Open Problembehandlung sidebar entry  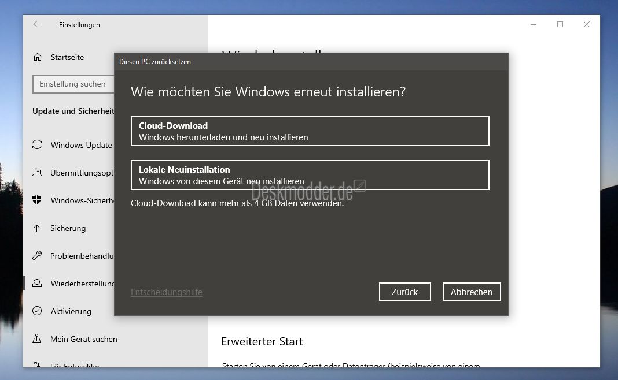82,256
